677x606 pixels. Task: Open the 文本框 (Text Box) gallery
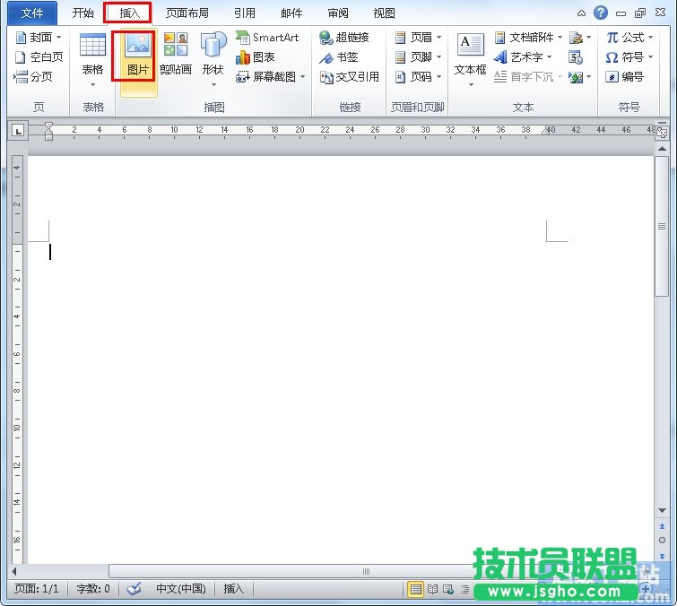(470, 58)
